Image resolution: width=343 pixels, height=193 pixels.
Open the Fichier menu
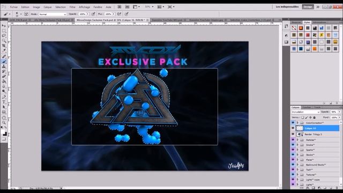[x=14, y=7]
